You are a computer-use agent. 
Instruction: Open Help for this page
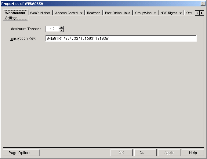(x=193, y=153)
